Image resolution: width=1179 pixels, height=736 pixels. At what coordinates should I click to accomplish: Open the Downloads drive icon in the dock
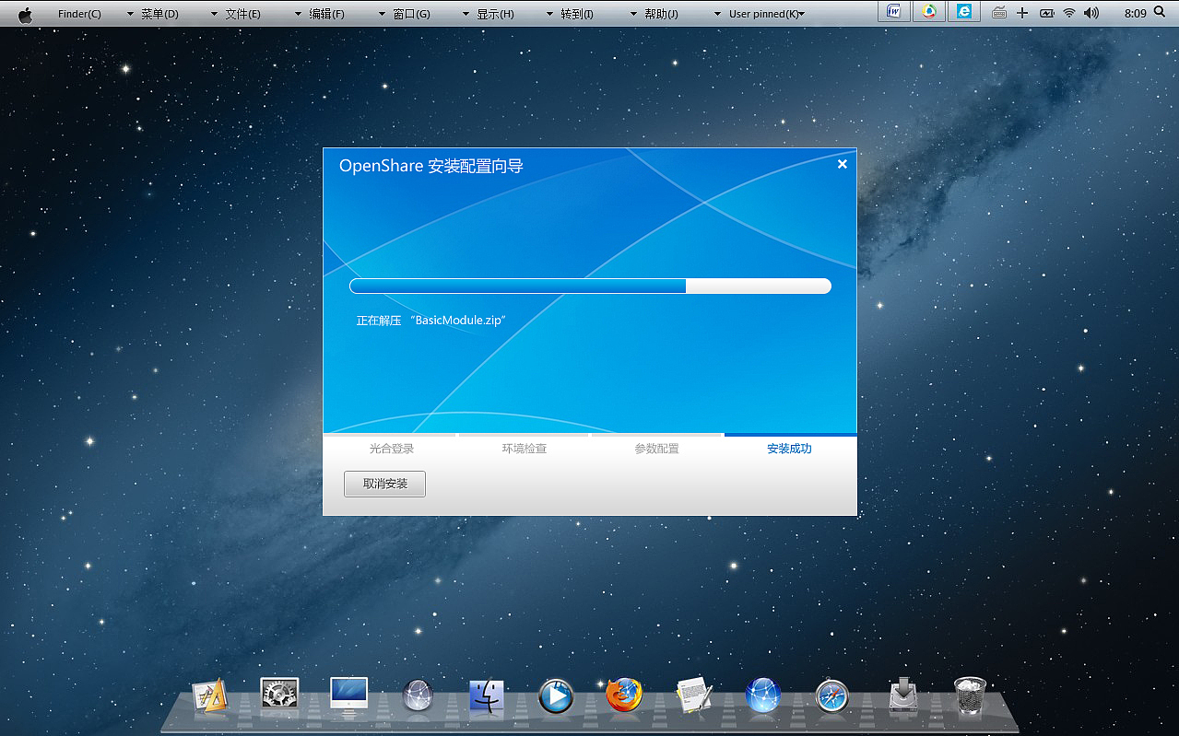902,695
